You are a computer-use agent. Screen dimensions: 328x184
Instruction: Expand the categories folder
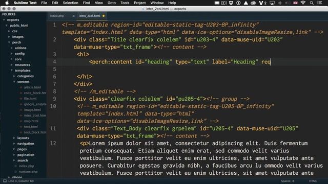pyautogui.click(x=14, y=76)
